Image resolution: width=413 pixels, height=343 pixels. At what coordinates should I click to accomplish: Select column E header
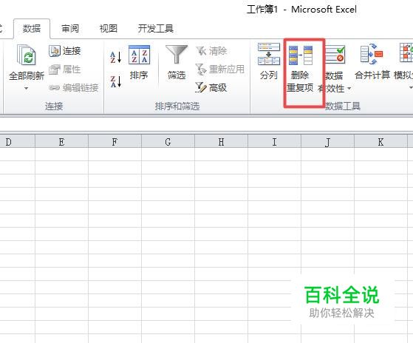61,142
